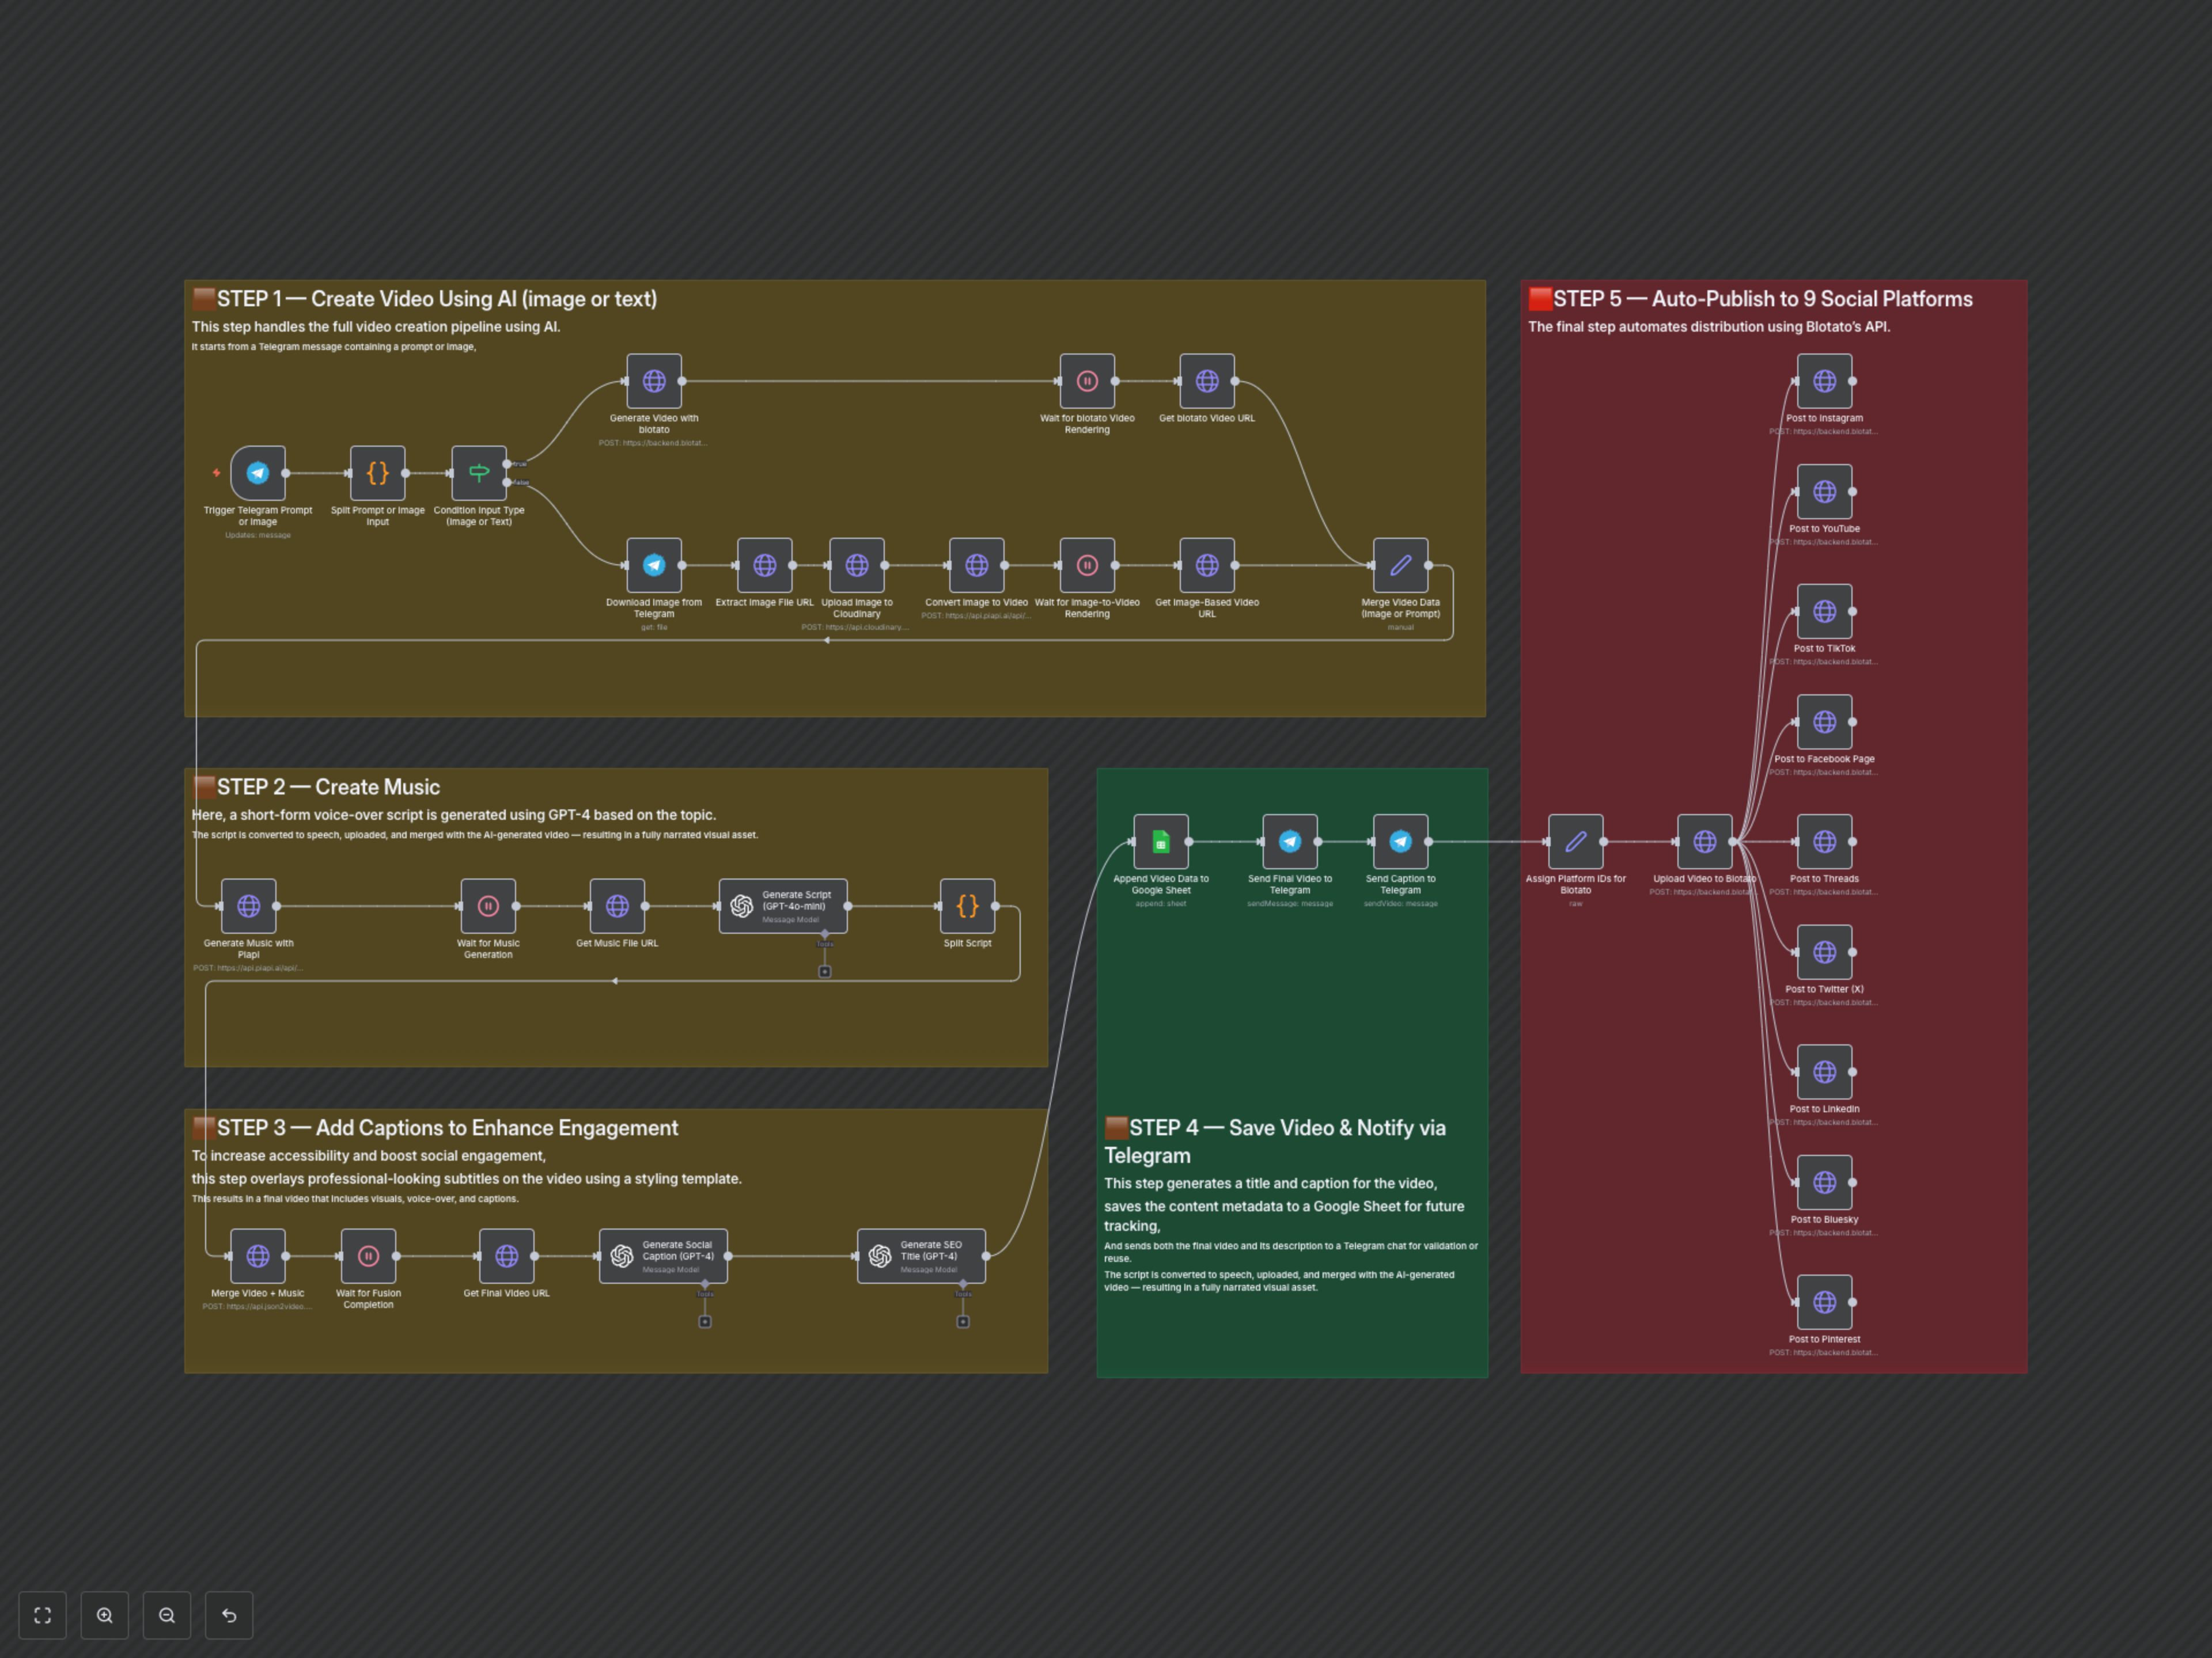The width and height of the screenshot is (2212, 1658).
Task: Reset the canvas zoom level
Action: click(x=229, y=1615)
